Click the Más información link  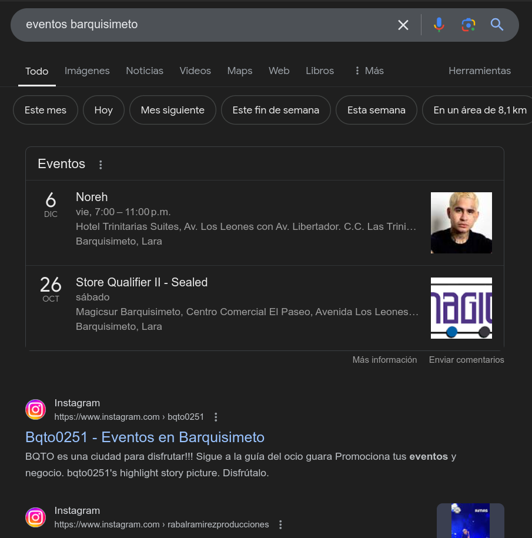384,359
